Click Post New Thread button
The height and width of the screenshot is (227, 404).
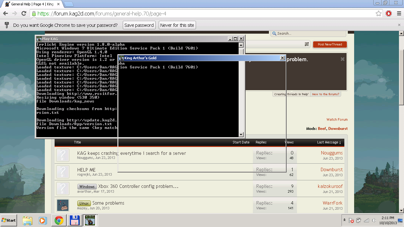[x=330, y=44]
